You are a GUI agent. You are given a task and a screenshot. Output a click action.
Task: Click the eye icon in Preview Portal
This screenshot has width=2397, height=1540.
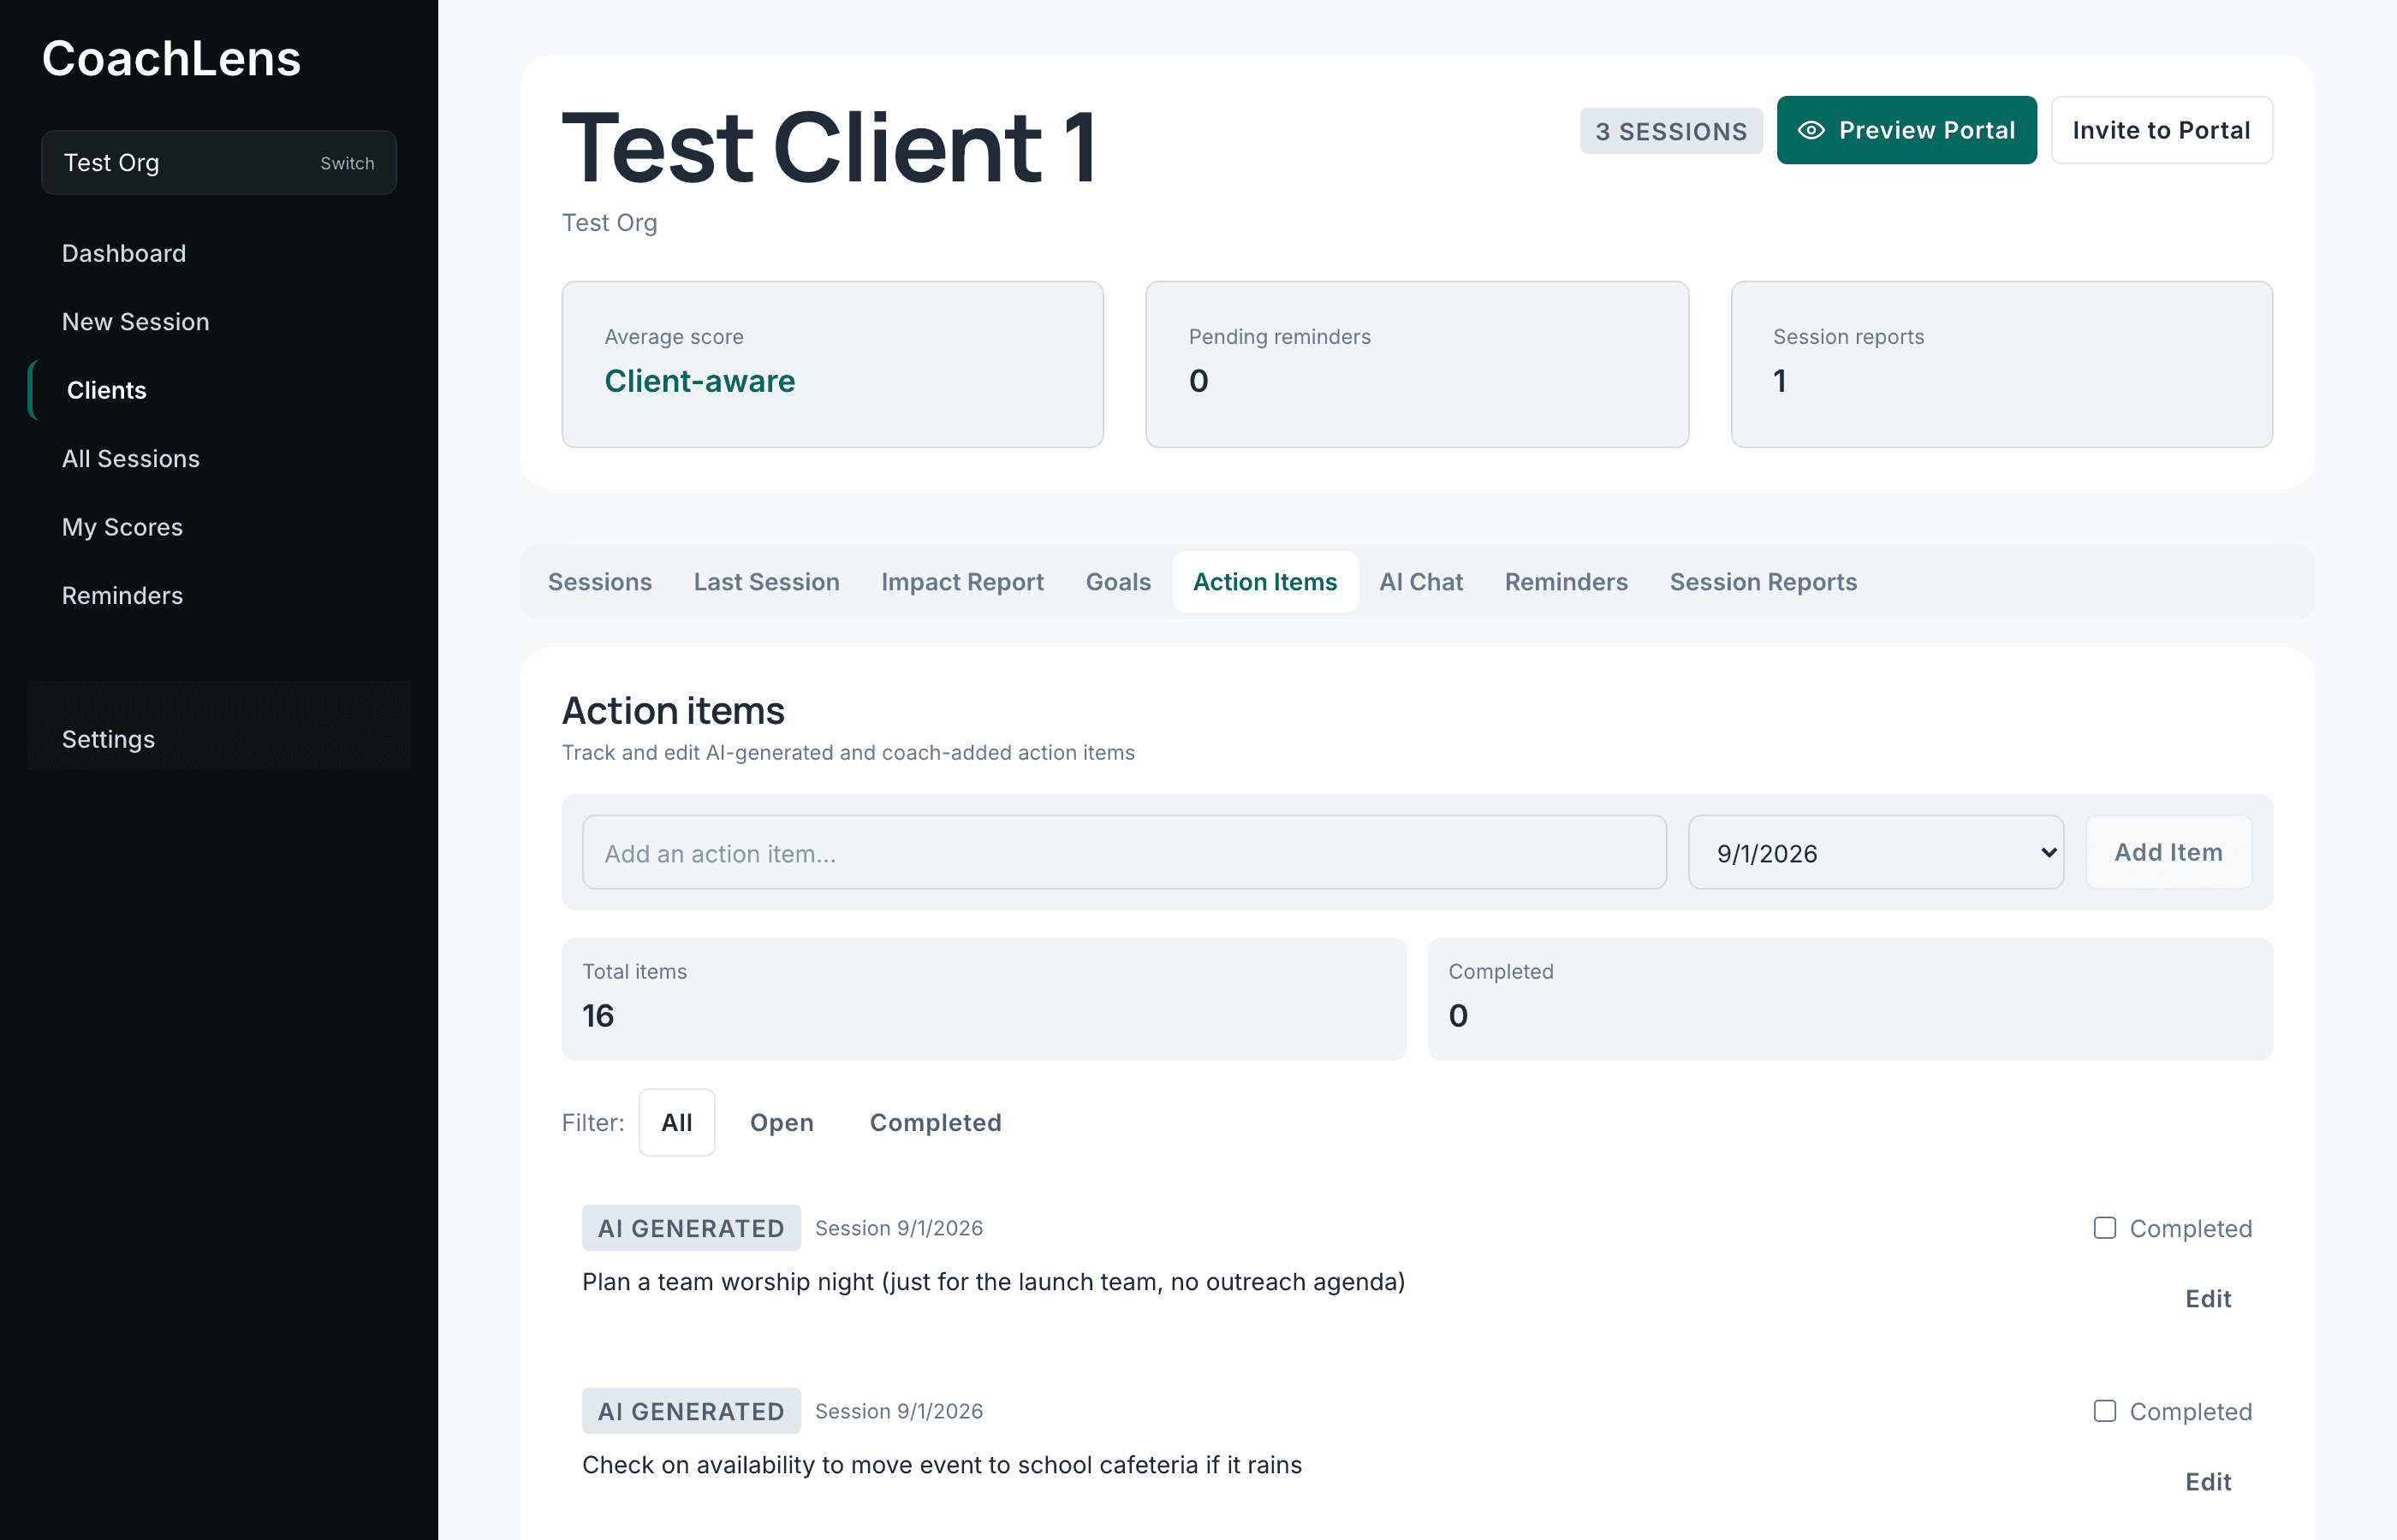click(1811, 130)
